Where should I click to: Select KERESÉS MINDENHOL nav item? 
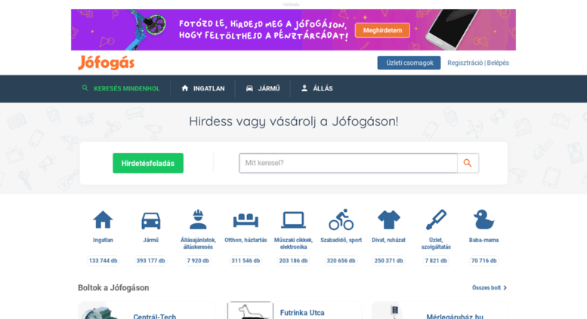tap(121, 88)
